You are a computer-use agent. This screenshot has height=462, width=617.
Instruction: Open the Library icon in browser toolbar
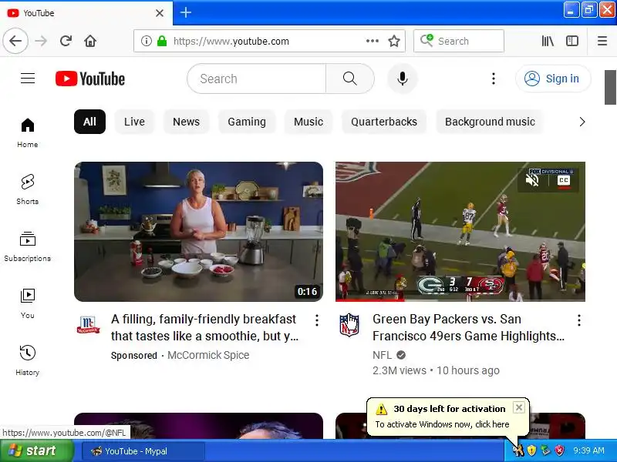pos(548,41)
